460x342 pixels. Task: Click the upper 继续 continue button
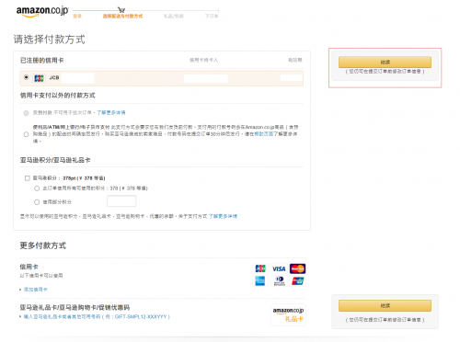tap(385, 63)
